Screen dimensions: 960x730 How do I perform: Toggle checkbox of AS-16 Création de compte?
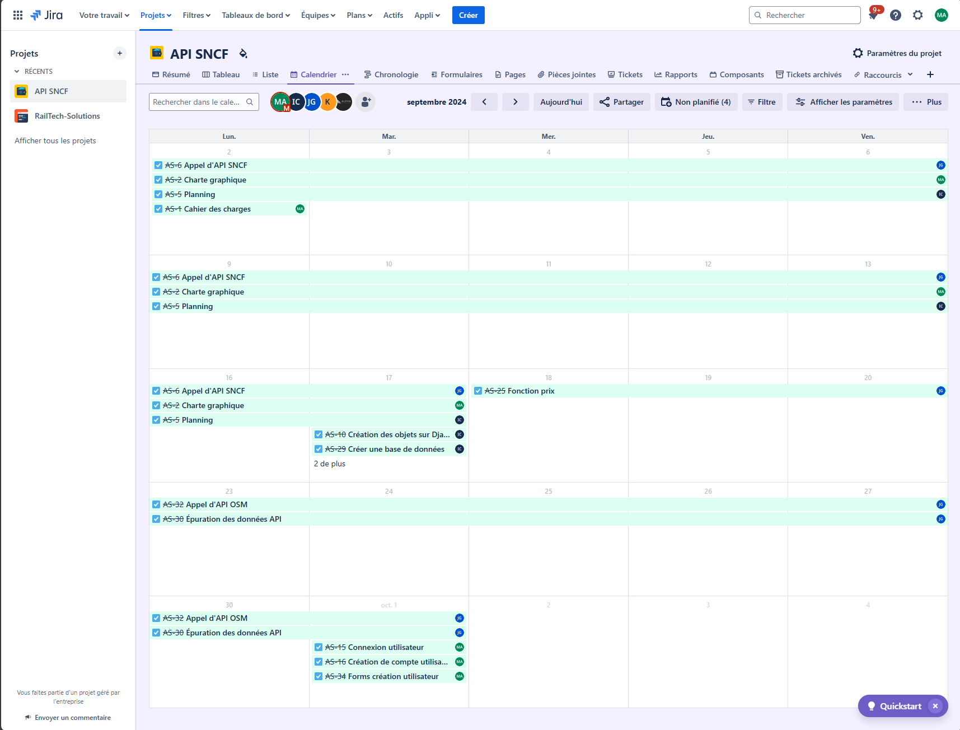[319, 662]
